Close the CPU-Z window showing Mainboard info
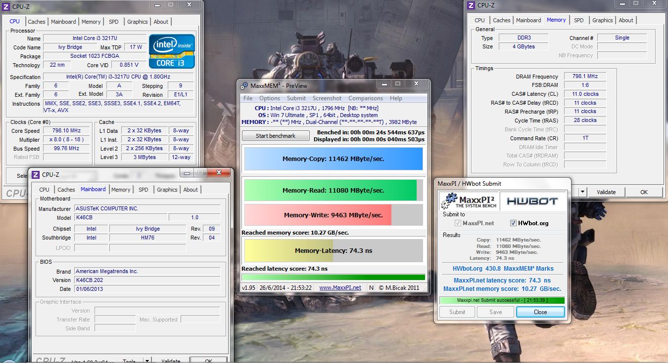668x363 pixels. tap(218, 172)
